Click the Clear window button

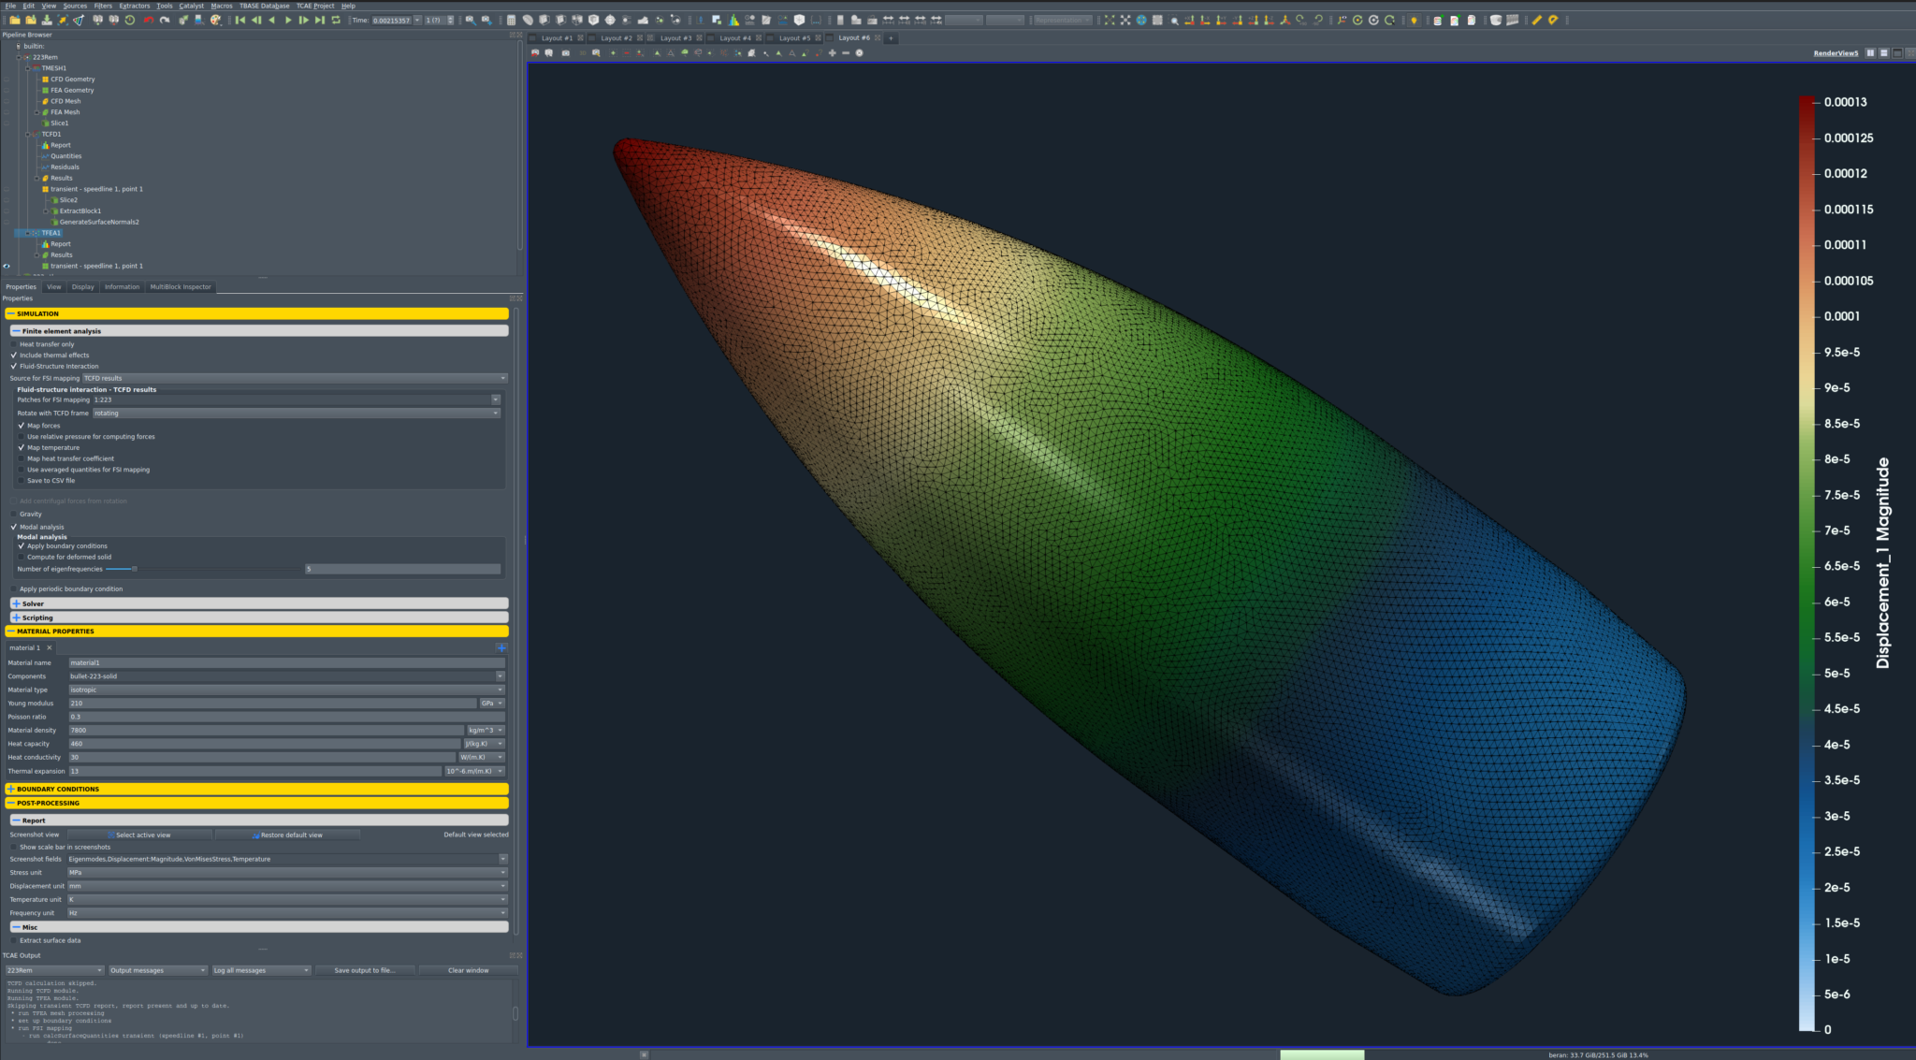468,970
